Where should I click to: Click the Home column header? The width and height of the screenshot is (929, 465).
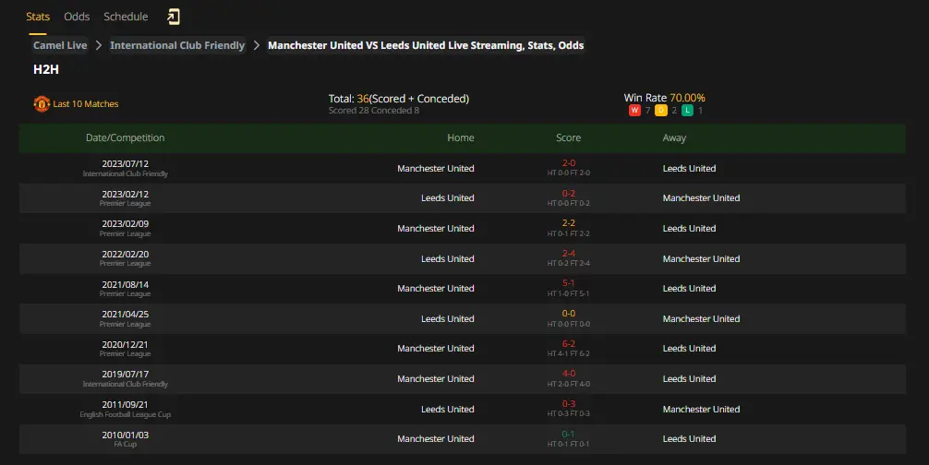tap(461, 137)
